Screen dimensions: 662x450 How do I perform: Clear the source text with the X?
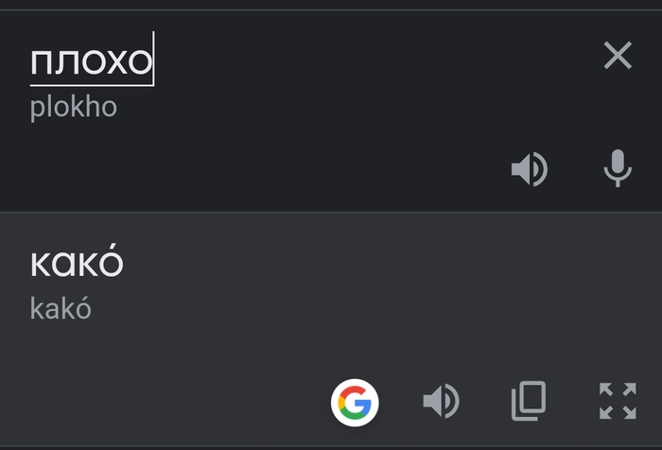click(618, 57)
